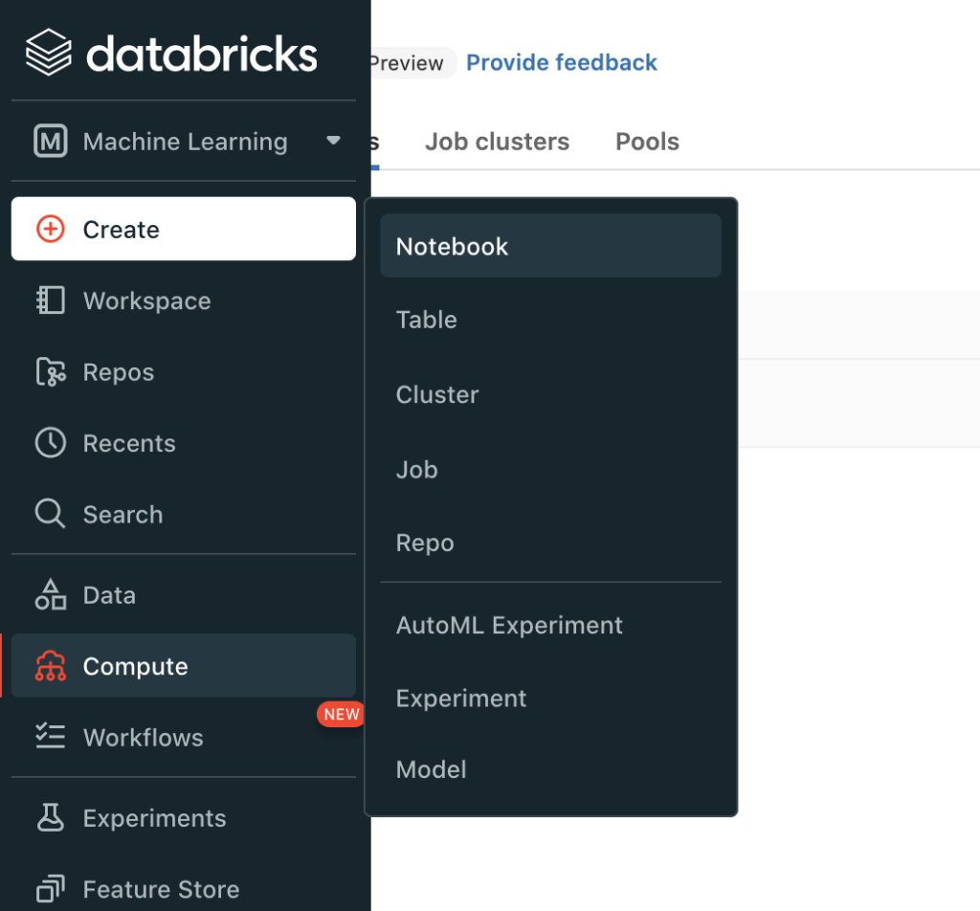Click the Preview badge label
The width and height of the screenshot is (980, 911).
pyautogui.click(x=407, y=63)
